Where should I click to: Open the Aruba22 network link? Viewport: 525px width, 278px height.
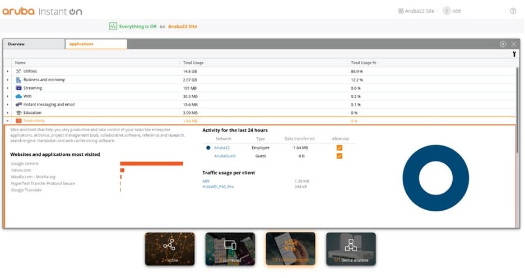point(222,148)
